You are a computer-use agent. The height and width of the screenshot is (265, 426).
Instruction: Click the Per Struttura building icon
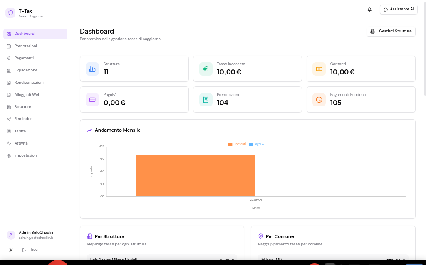[90, 236]
